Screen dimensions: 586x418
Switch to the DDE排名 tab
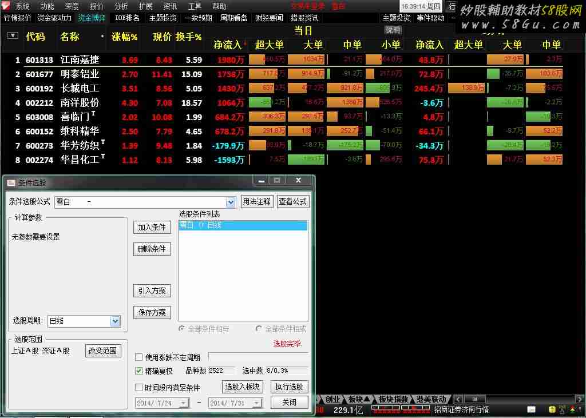[x=128, y=18]
